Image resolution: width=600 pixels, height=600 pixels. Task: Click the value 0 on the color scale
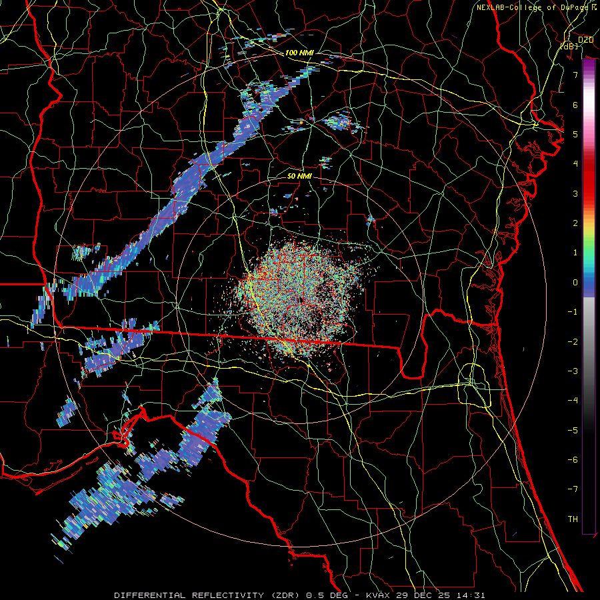point(575,283)
